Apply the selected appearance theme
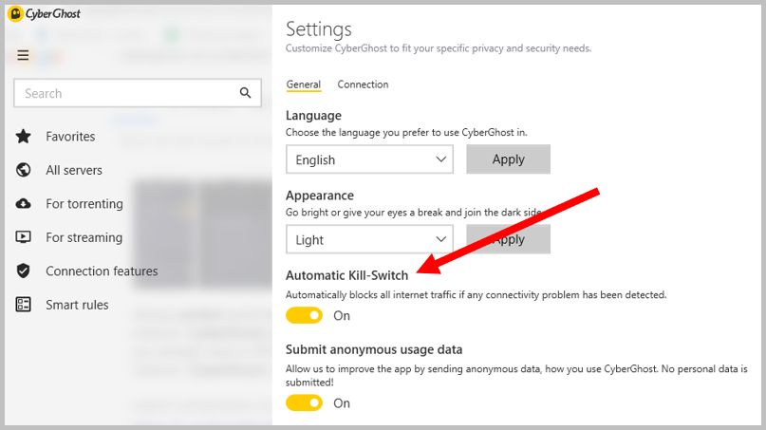 point(508,239)
